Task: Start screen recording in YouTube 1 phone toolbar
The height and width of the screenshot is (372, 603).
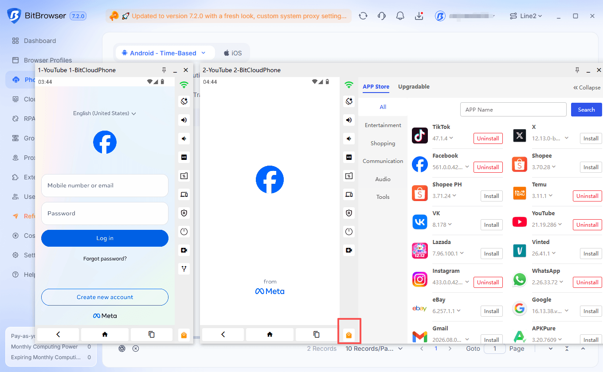Action: point(184,250)
